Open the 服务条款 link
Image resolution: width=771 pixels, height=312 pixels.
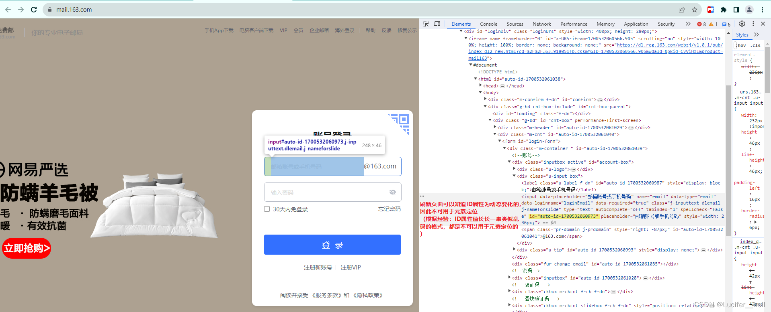tap(327, 295)
